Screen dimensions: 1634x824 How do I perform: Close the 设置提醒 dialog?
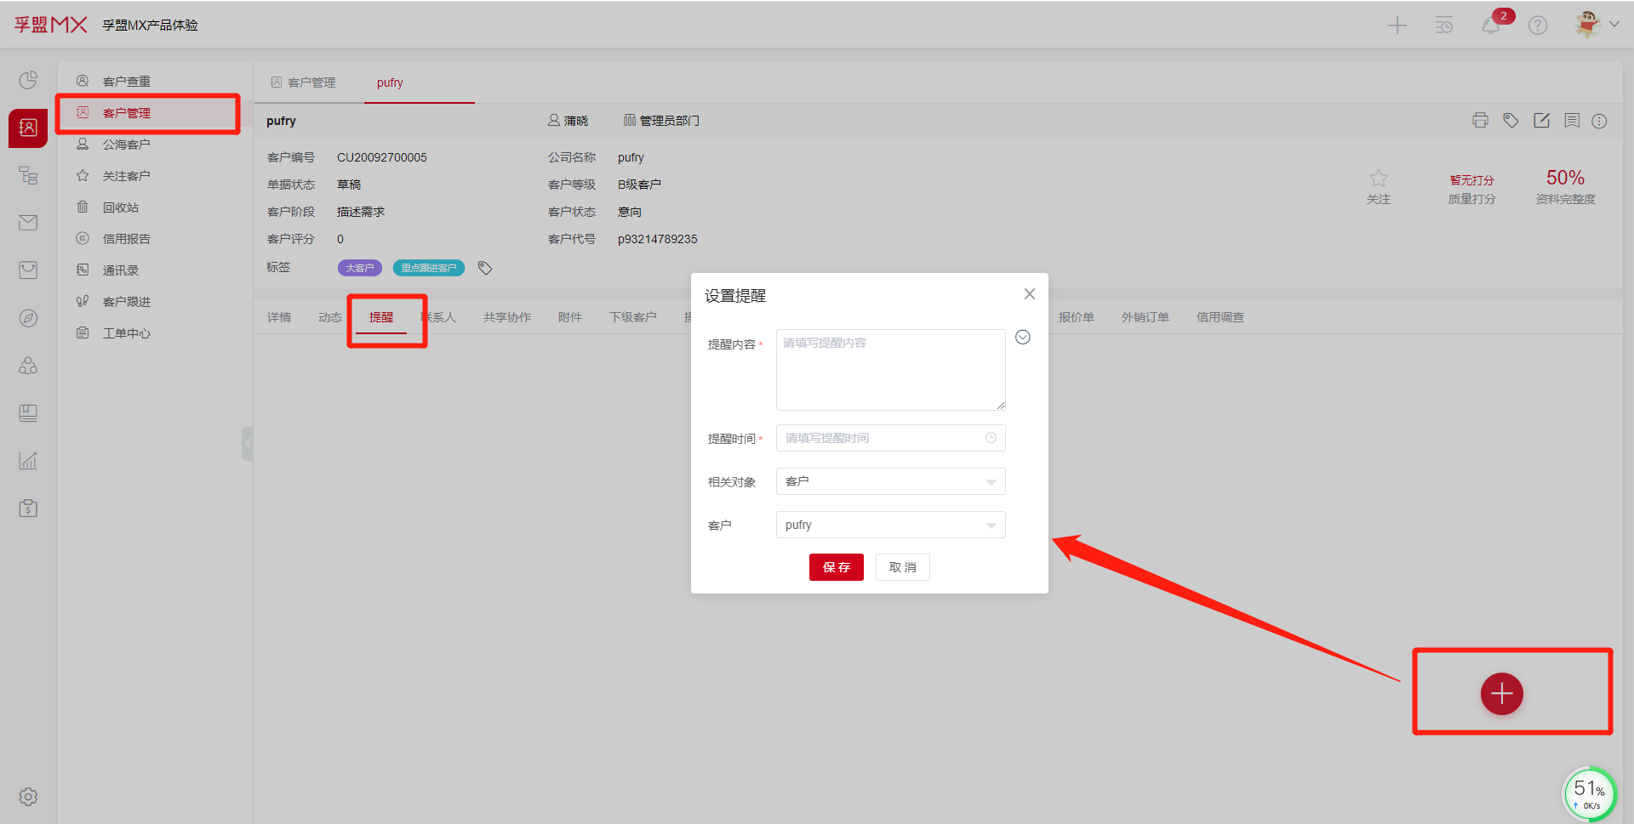pyautogui.click(x=1029, y=294)
